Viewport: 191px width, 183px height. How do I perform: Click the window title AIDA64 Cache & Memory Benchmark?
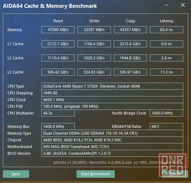pos(50,6)
